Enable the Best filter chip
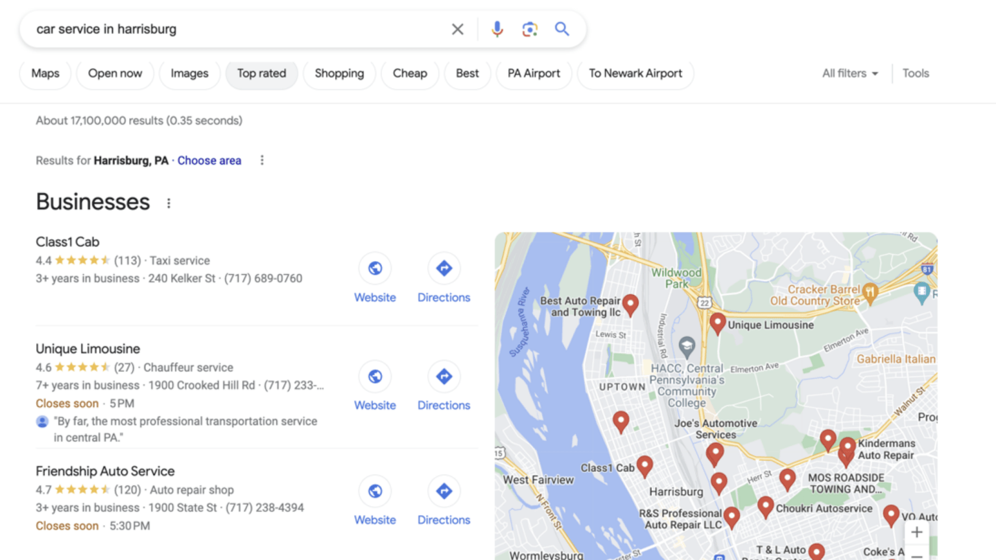996x560 pixels. (467, 73)
